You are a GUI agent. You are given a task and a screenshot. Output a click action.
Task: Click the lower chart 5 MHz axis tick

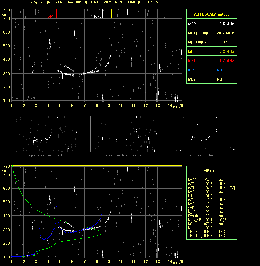point(60,262)
